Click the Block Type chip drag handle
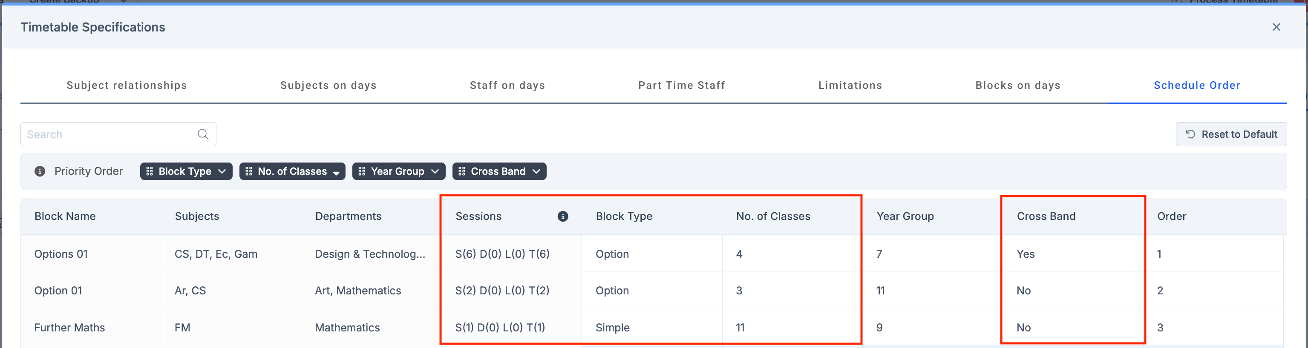 [149, 171]
